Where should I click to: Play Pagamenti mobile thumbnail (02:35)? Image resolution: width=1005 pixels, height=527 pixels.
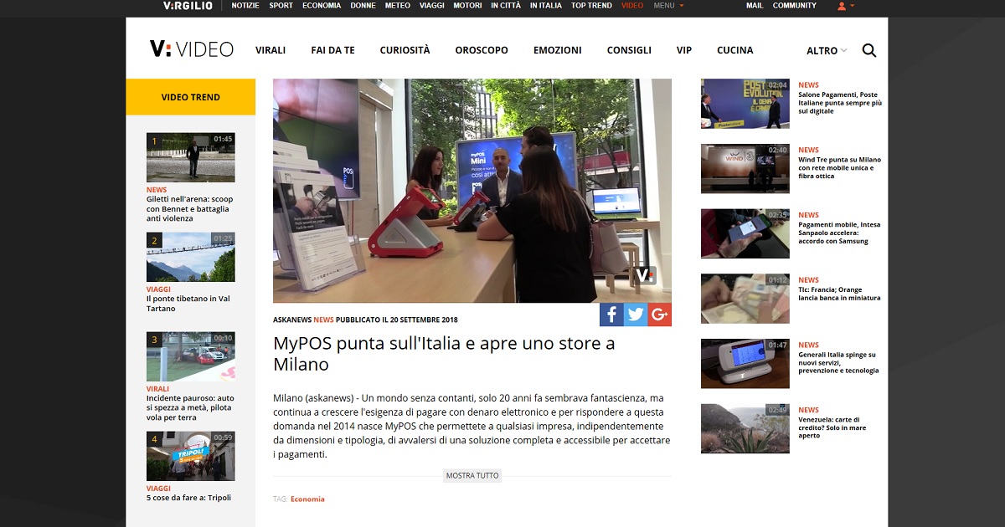[745, 234]
